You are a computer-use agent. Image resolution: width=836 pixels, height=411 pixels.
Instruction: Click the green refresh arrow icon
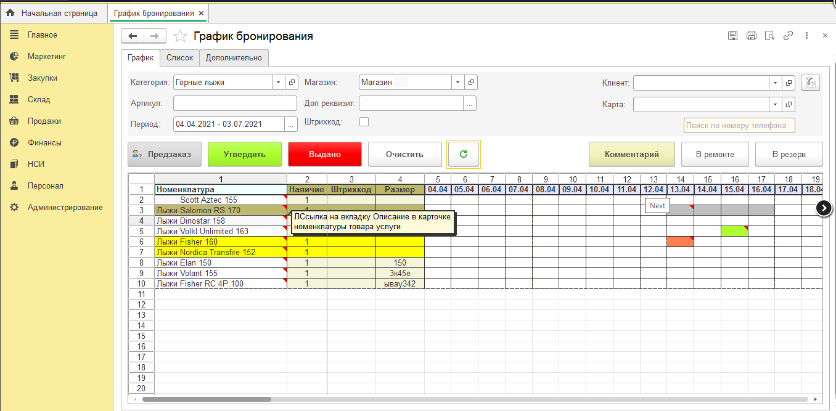point(464,154)
